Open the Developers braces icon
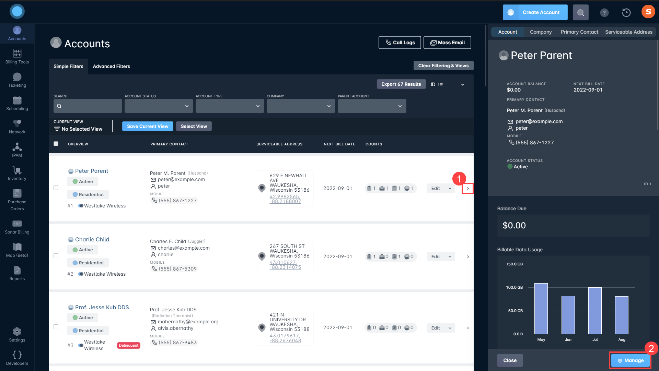 [x=17, y=355]
